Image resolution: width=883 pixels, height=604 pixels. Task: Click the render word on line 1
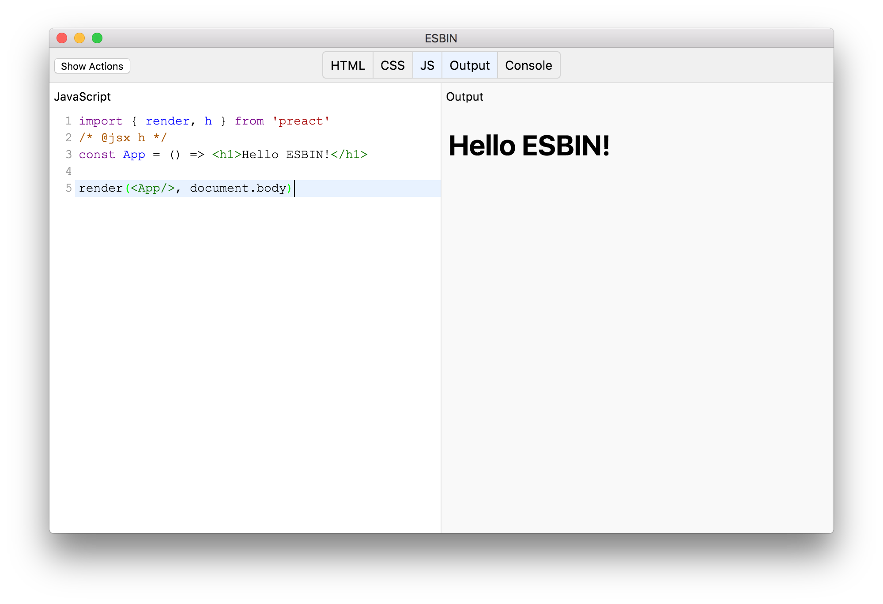[167, 121]
